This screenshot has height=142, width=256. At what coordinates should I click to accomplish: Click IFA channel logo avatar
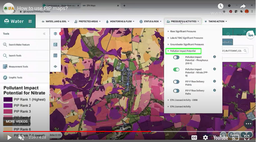(x=9, y=8)
